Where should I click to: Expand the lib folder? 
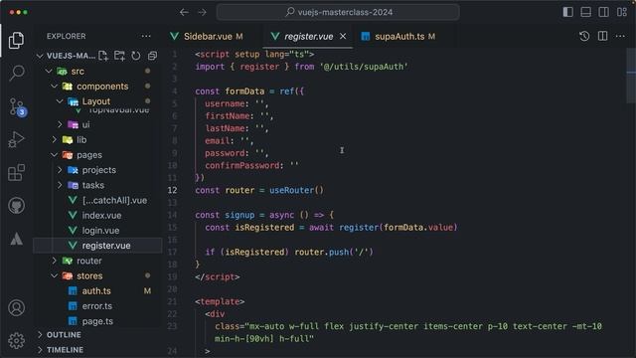point(55,139)
